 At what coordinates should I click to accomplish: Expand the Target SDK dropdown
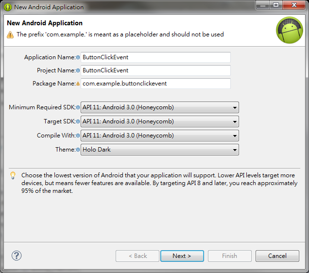[160, 121]
